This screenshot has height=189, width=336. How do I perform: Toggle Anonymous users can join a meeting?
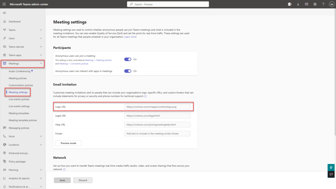[x=128, y=59]
